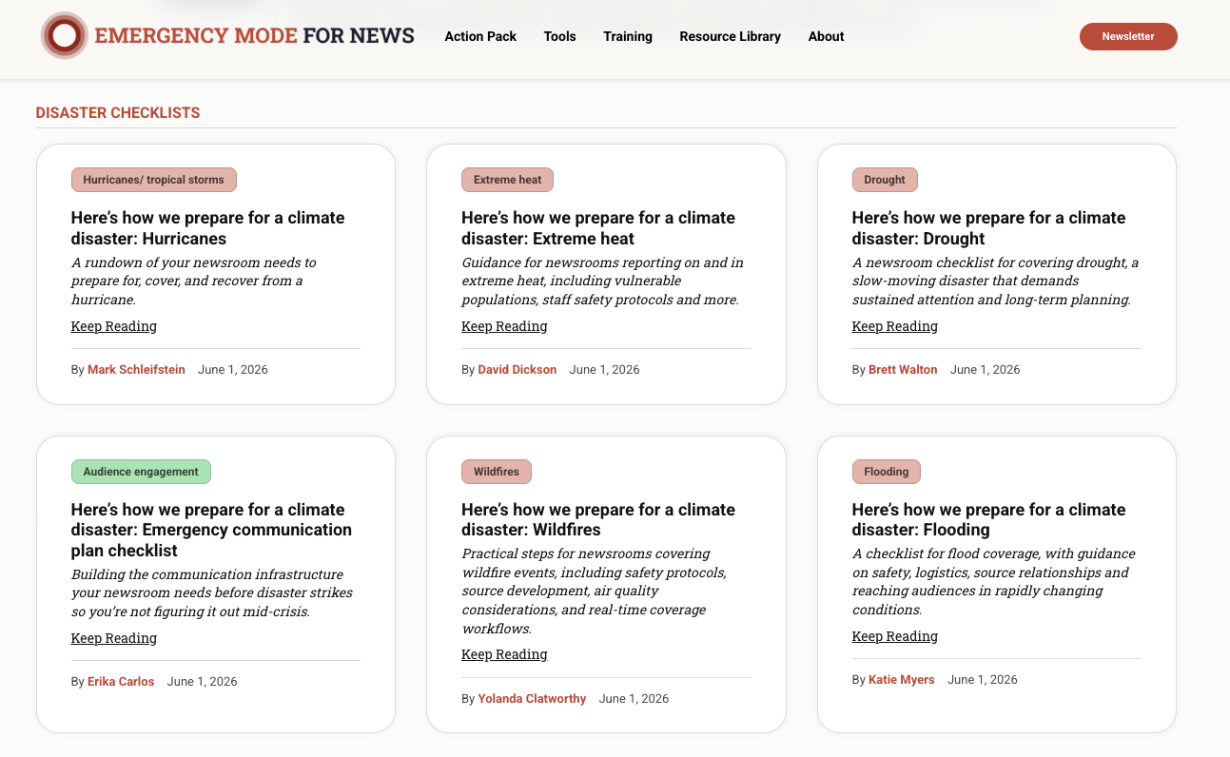The image size is (1230, 757).
Task: Click the date beside Brett Walton
Action: point(985,370)
